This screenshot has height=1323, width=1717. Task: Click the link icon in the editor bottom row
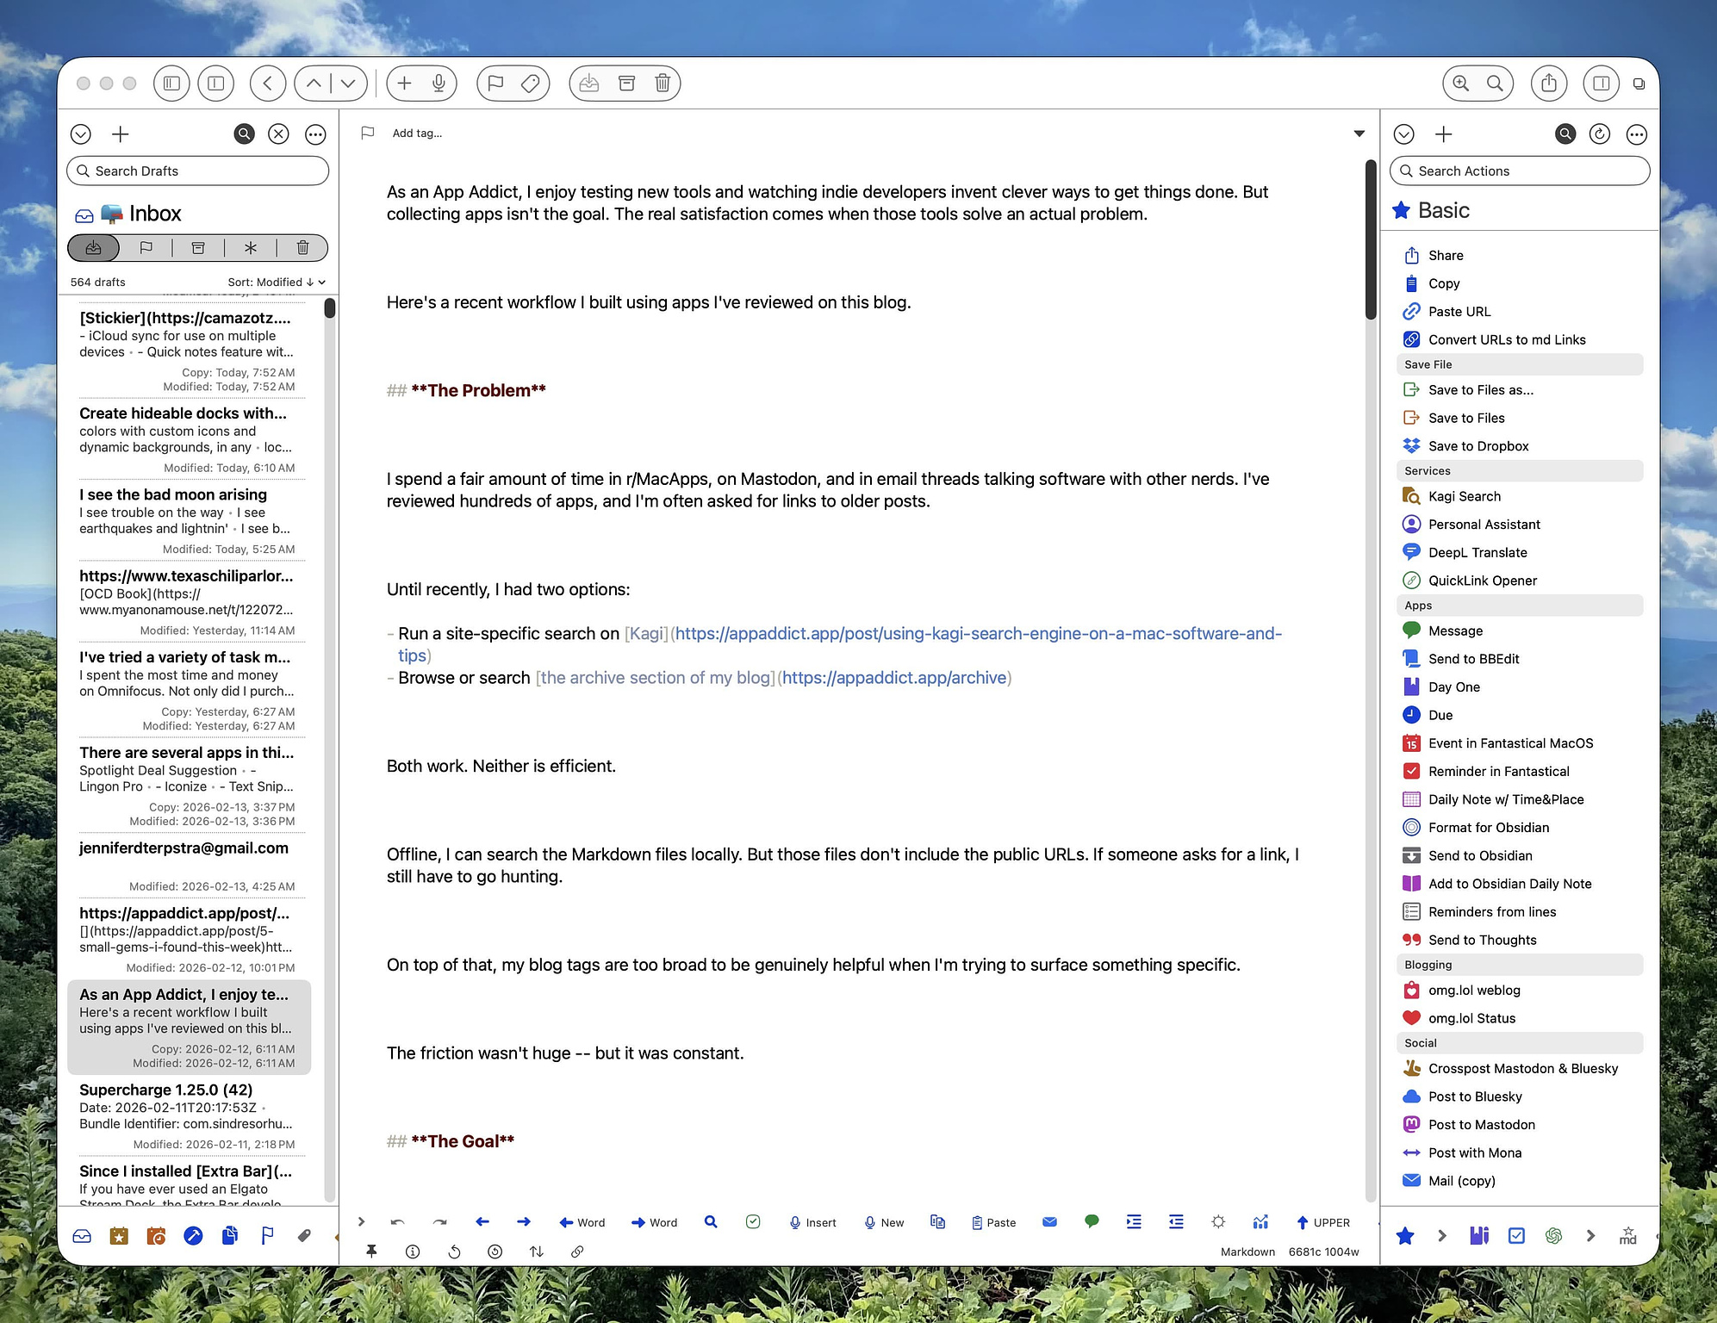pos(577,1252)
